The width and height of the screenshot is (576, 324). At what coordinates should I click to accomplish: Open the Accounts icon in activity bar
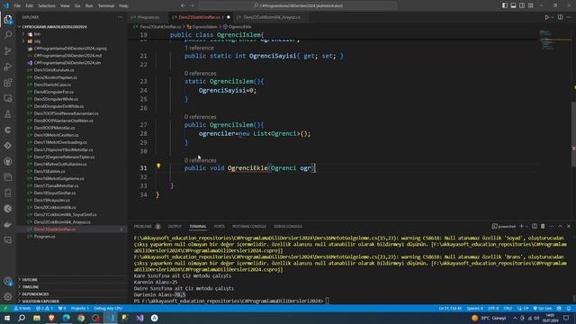8,282
